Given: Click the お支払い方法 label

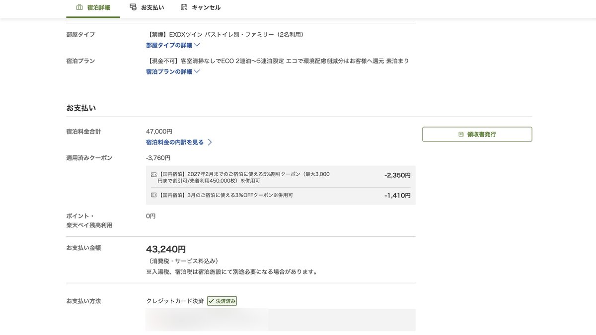Looking at the screenshot, I should click(x=83, y=301).
